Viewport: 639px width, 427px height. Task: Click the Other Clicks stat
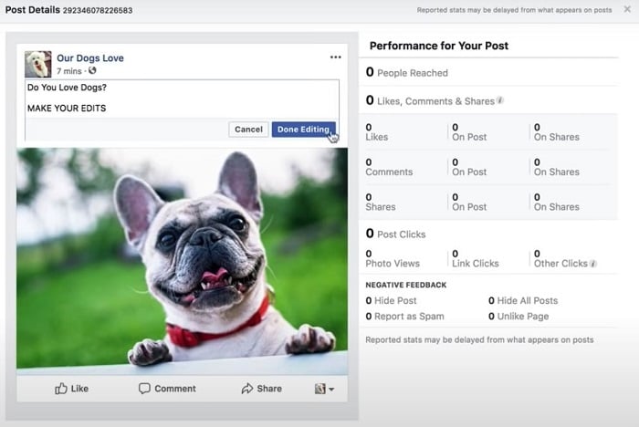point(560,259)
